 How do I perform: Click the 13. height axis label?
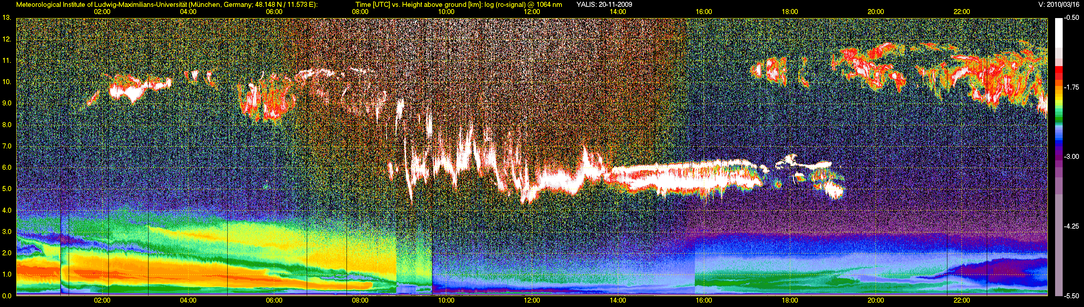[6, 18]
